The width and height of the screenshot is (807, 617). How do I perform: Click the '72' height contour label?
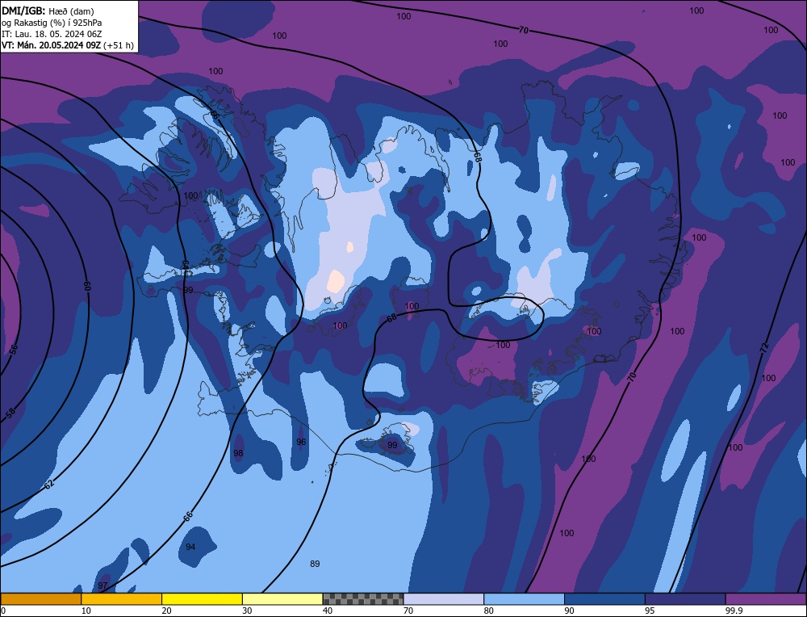763,346
